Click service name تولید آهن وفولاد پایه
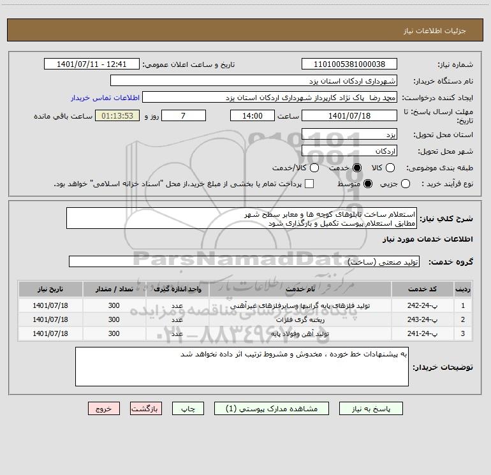 (x=300, y=334)
